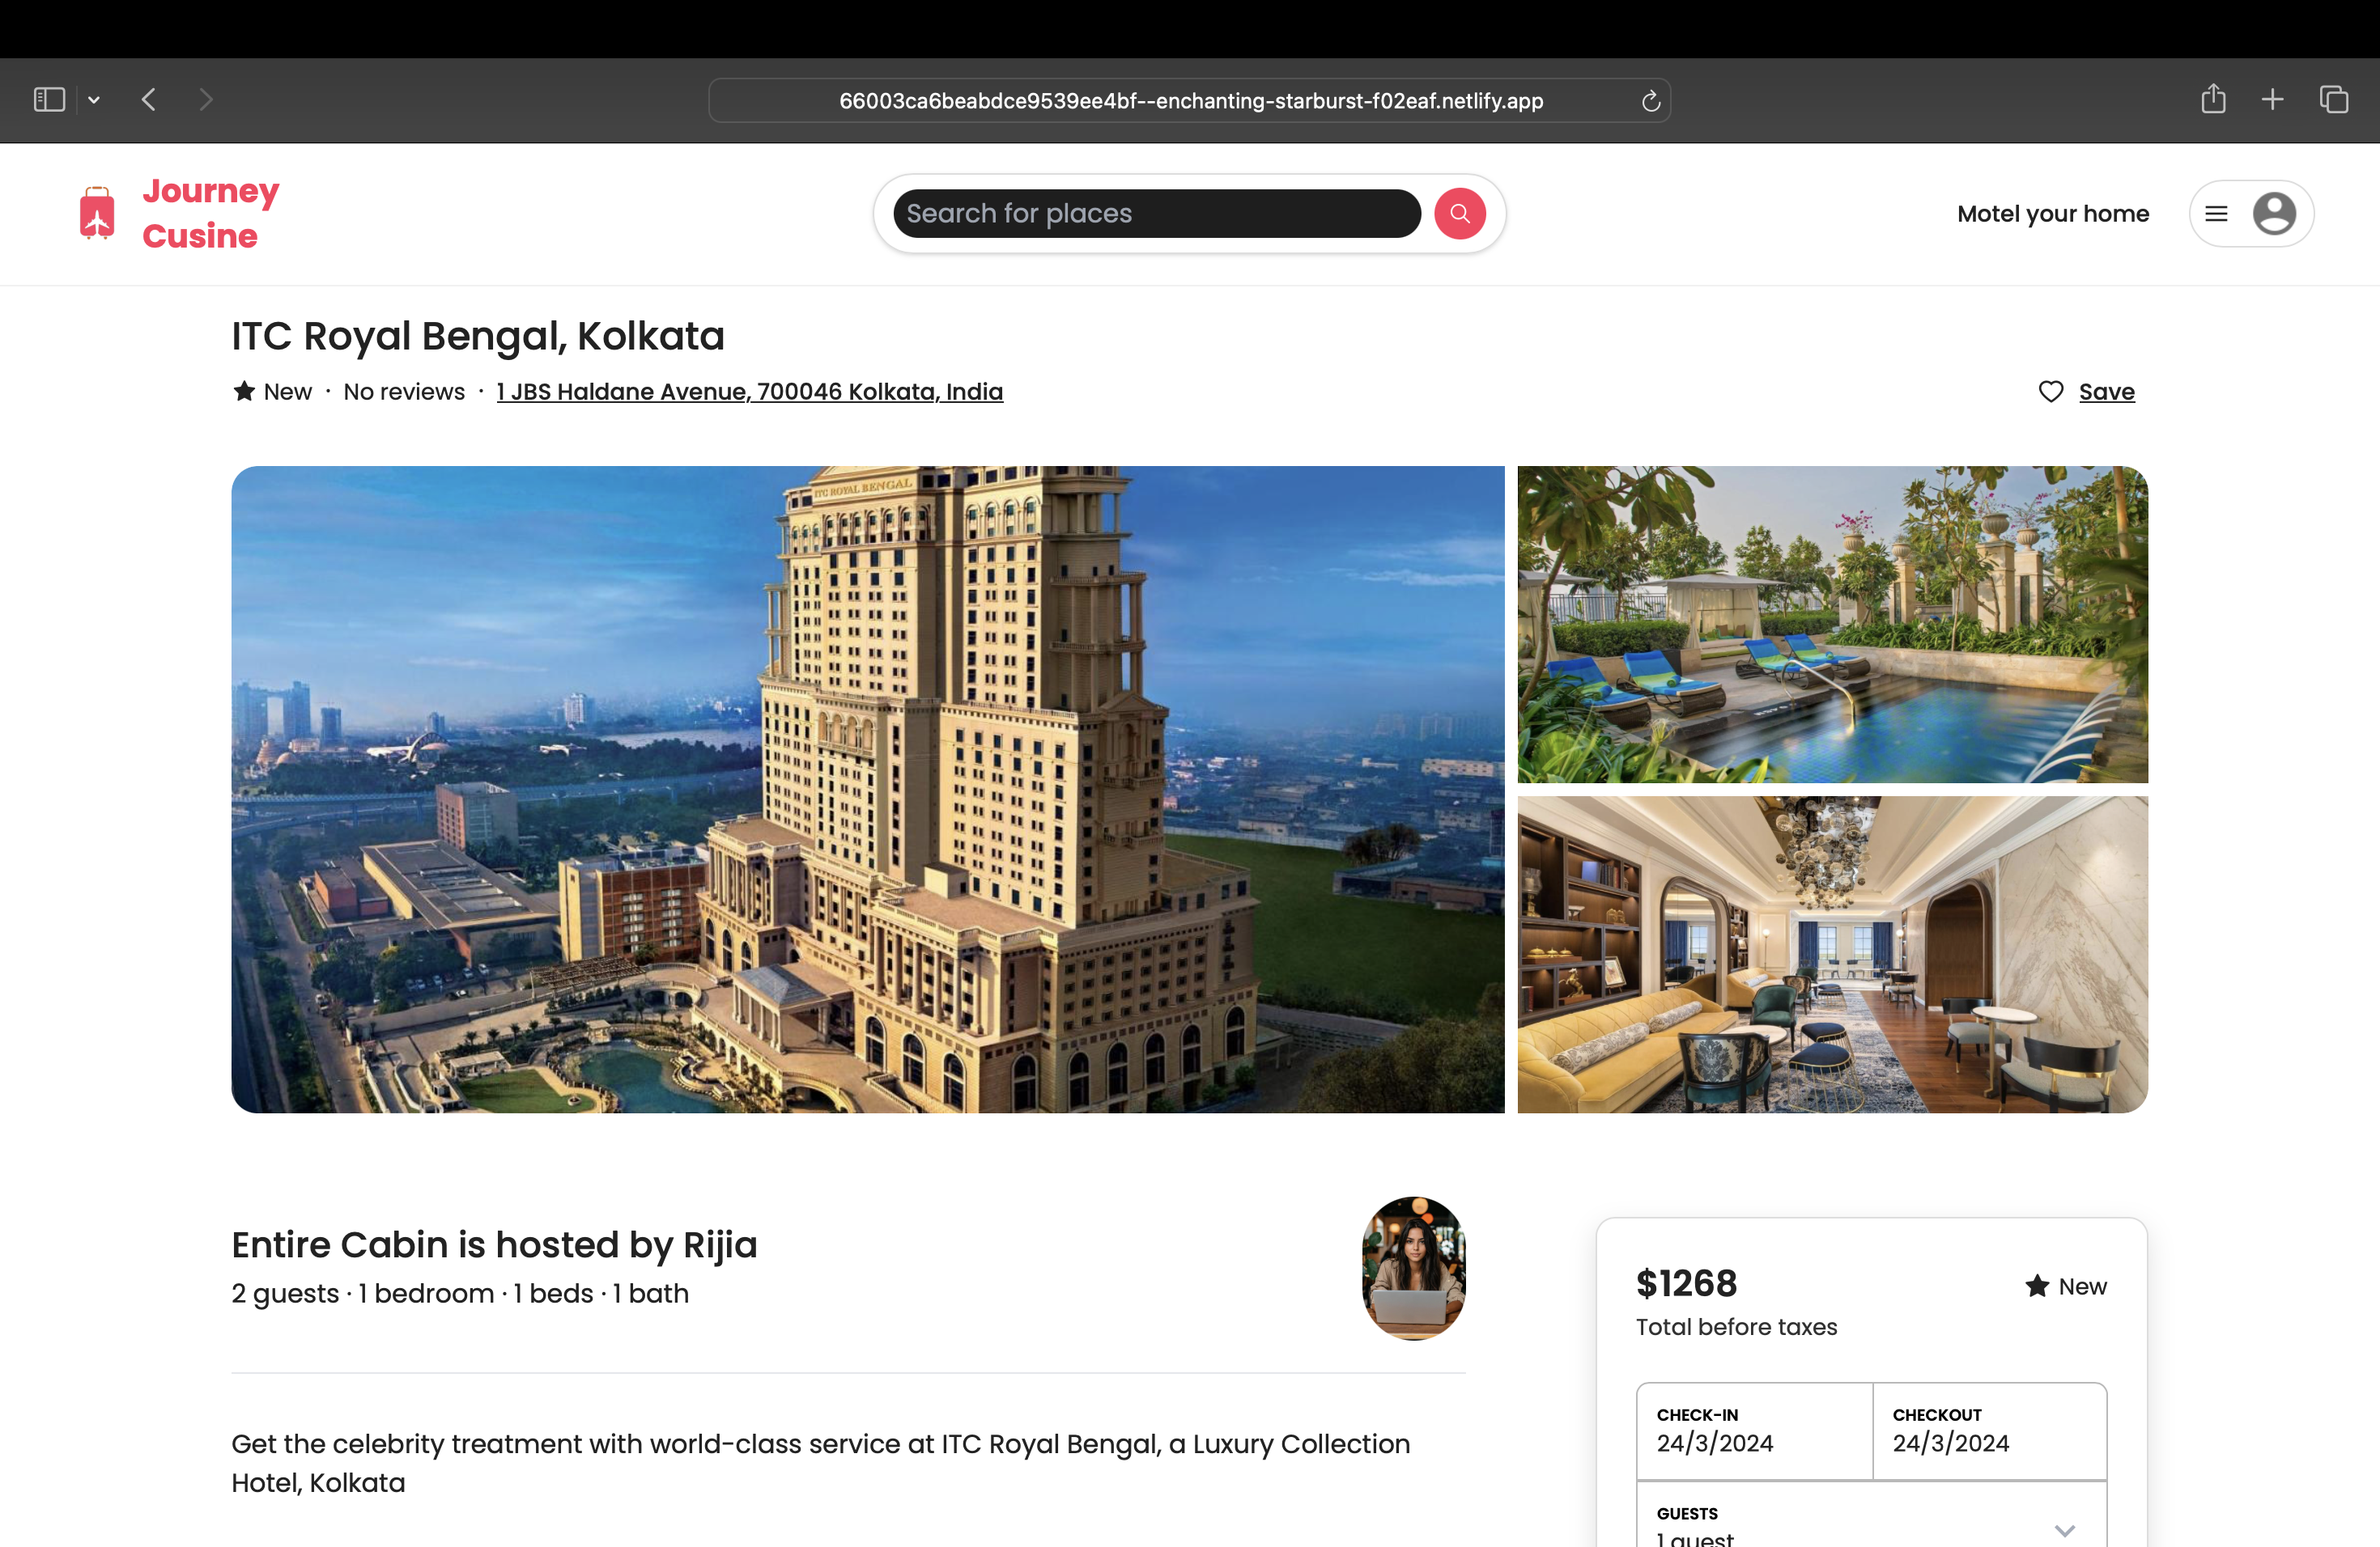Open the Checkout date field
This screenshot has width=2380, height=1547.
click(x=1990, y=1431)
